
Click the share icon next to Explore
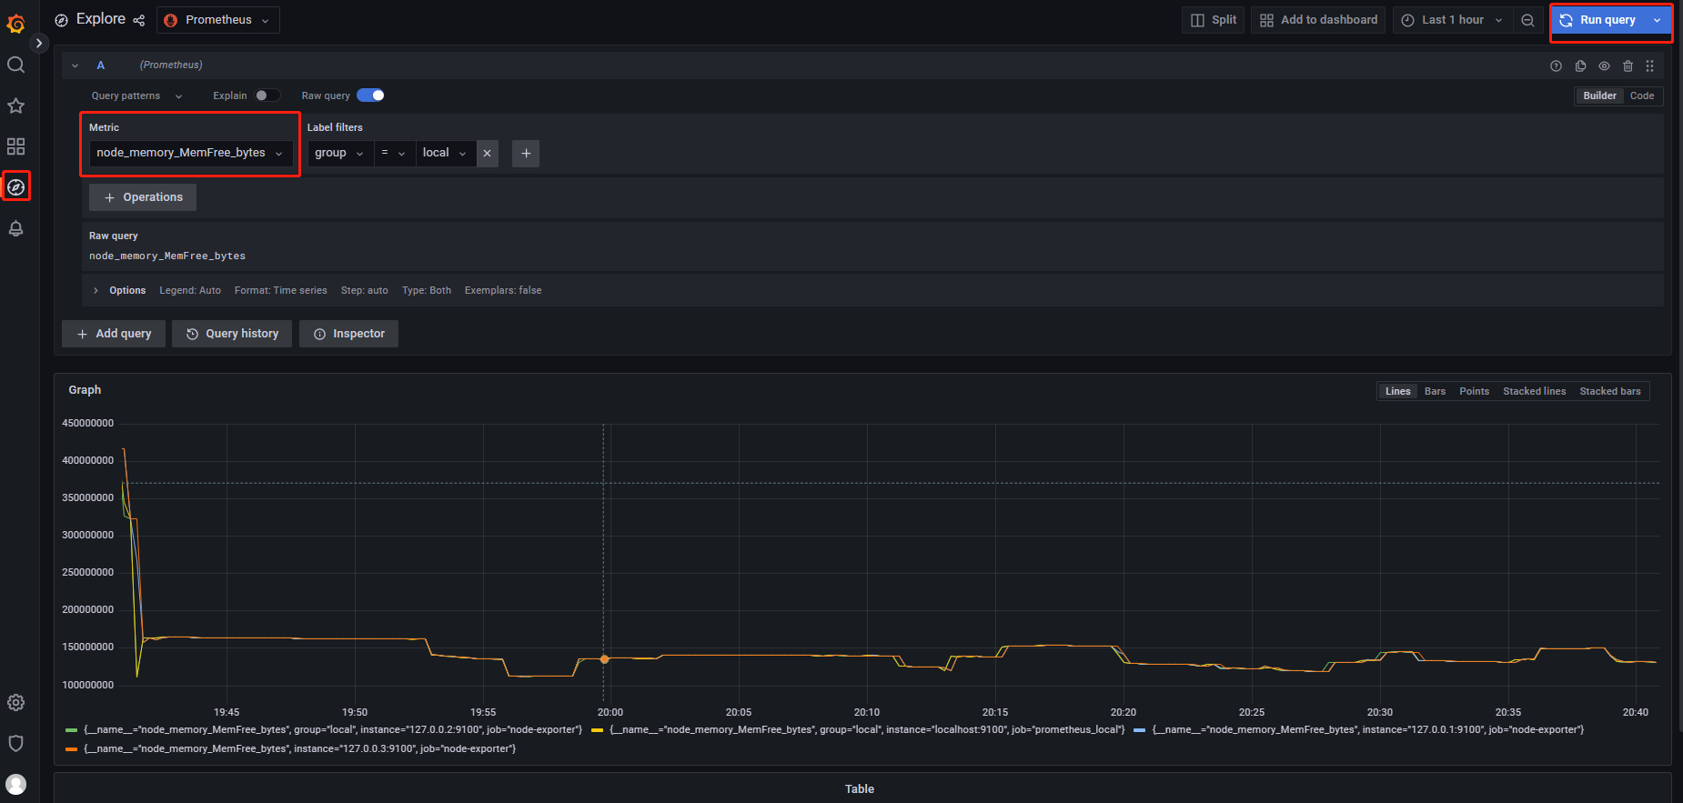139,20
